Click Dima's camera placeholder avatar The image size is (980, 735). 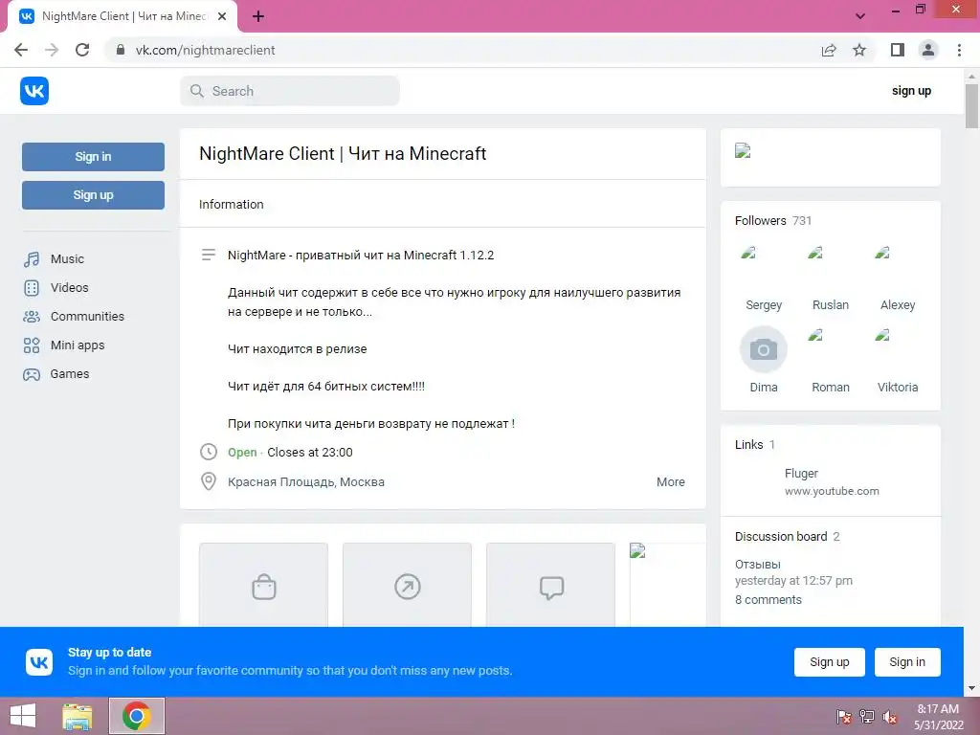coord(763,349)
